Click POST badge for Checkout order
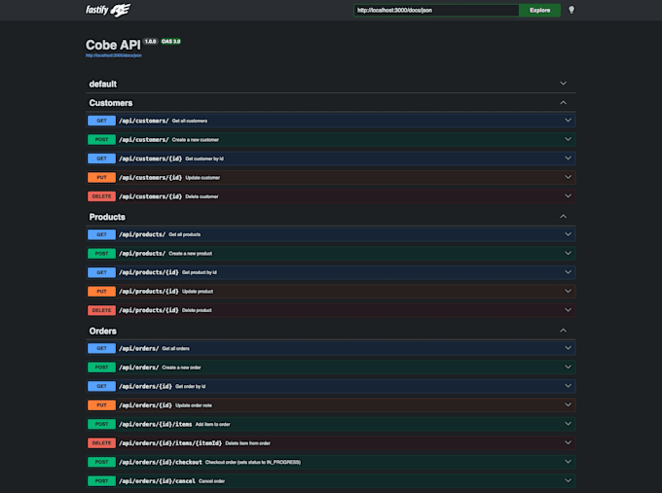Screen dimensions: 662x493 coord(101,462)
